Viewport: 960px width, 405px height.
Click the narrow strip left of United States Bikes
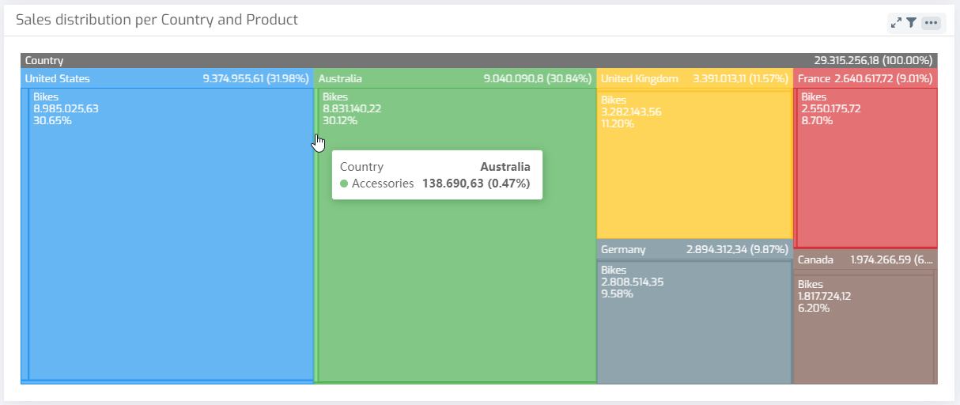coord(25,237)
